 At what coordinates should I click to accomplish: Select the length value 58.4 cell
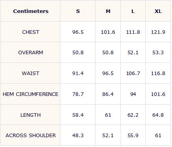[x=78, y=115]
